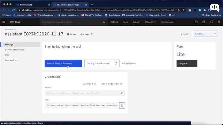The height and width of the screenshot is (125, 223).
Task: Click the browser back arrow
Action: [x=3, y=10]
